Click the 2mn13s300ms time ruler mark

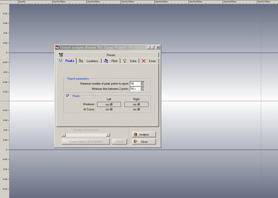coord(128,2)
